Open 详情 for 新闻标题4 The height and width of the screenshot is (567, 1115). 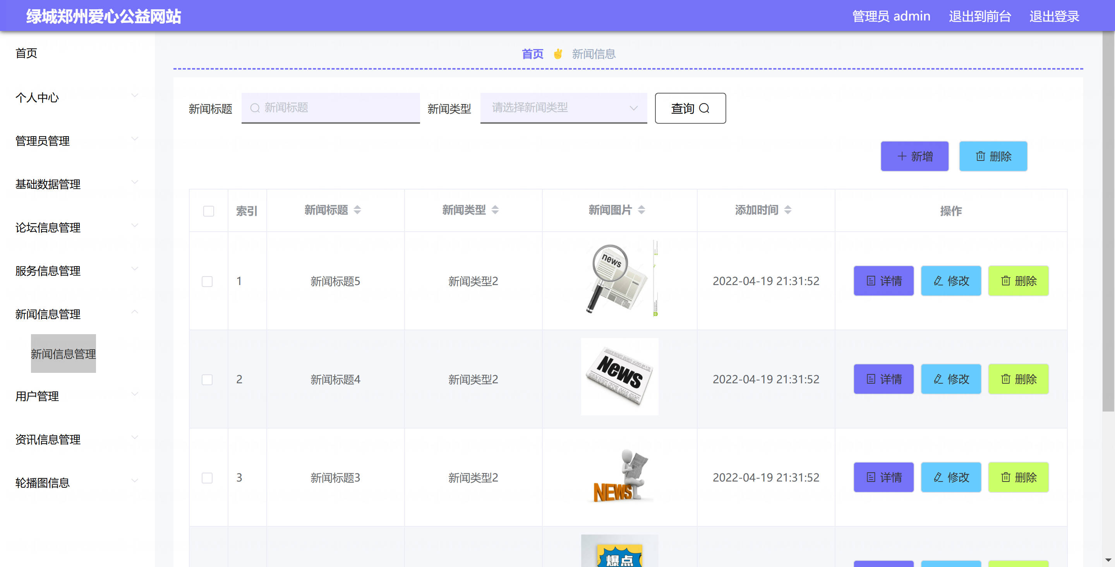883,379
